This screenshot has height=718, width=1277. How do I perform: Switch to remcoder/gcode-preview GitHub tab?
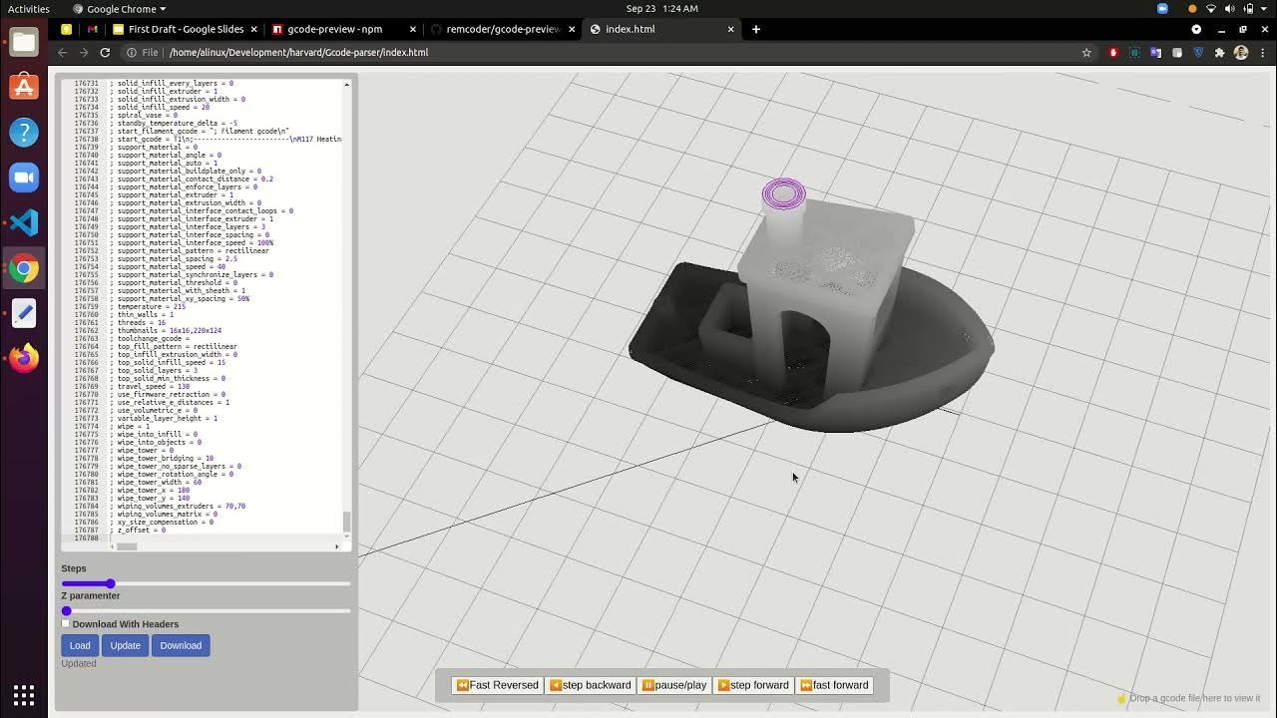pyautogui.click(x=502, y=29)
